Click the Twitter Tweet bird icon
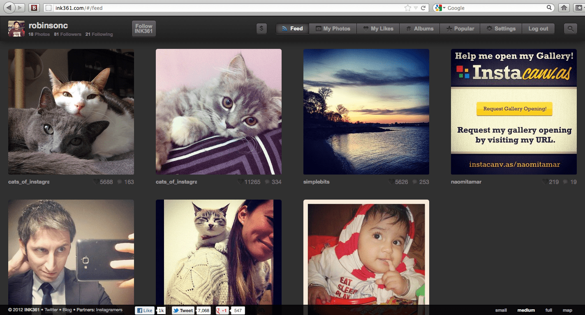585x315 pixels. pyautogui.click(x=176, y=310)
